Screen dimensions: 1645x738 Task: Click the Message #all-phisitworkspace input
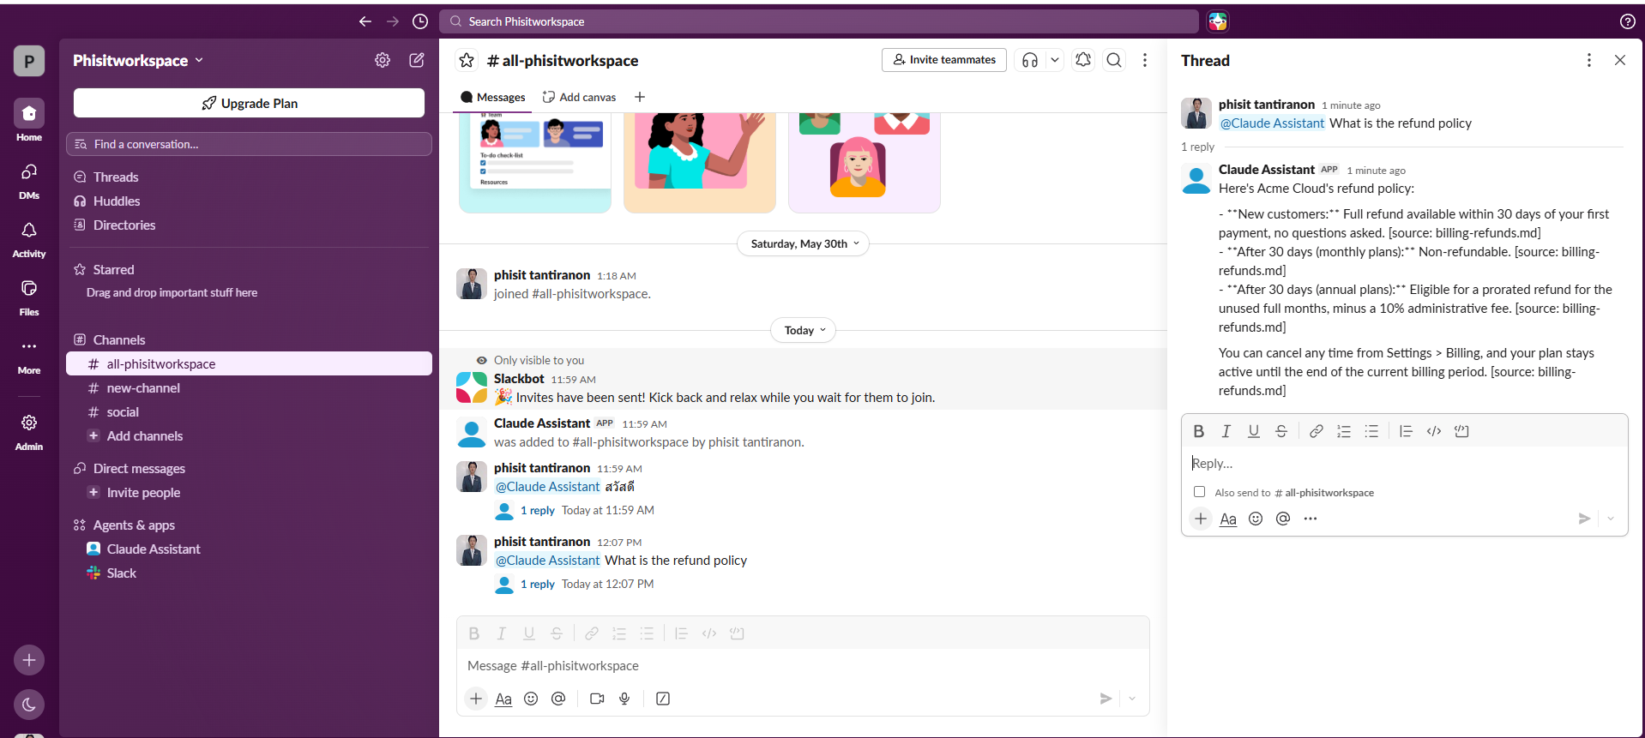tap(803, 665)
